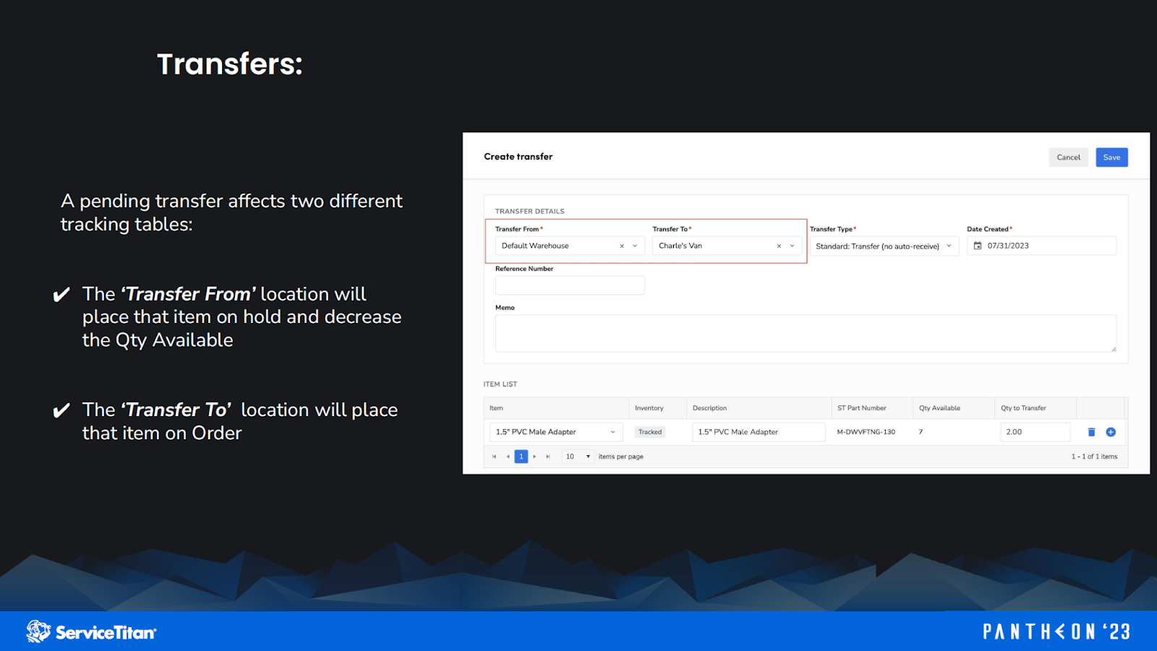
Task: Click the 'Transfers:' slide title
Action: click(230, 64)
